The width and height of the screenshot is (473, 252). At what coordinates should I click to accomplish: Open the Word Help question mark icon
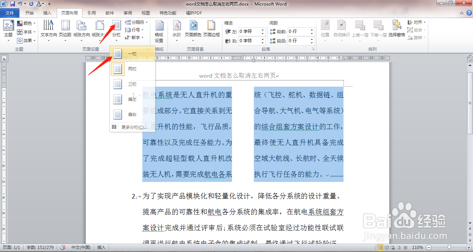click(469, 13)
